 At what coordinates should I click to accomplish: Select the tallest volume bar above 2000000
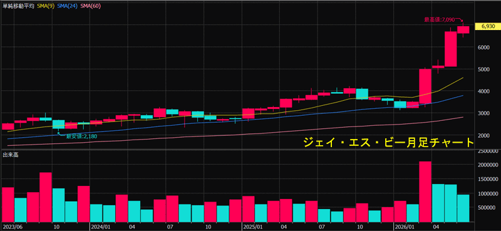point(425,192)
